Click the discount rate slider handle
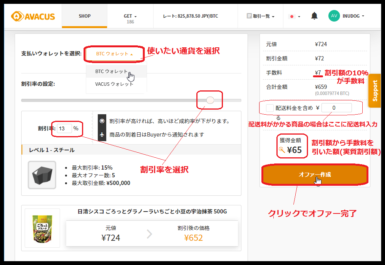The image size is (385, 265). 210,100
